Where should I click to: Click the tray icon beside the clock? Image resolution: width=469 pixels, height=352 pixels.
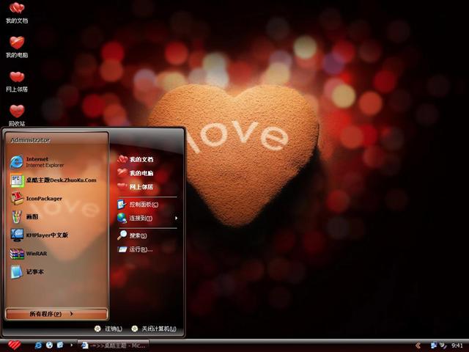(x=443, y=345)
